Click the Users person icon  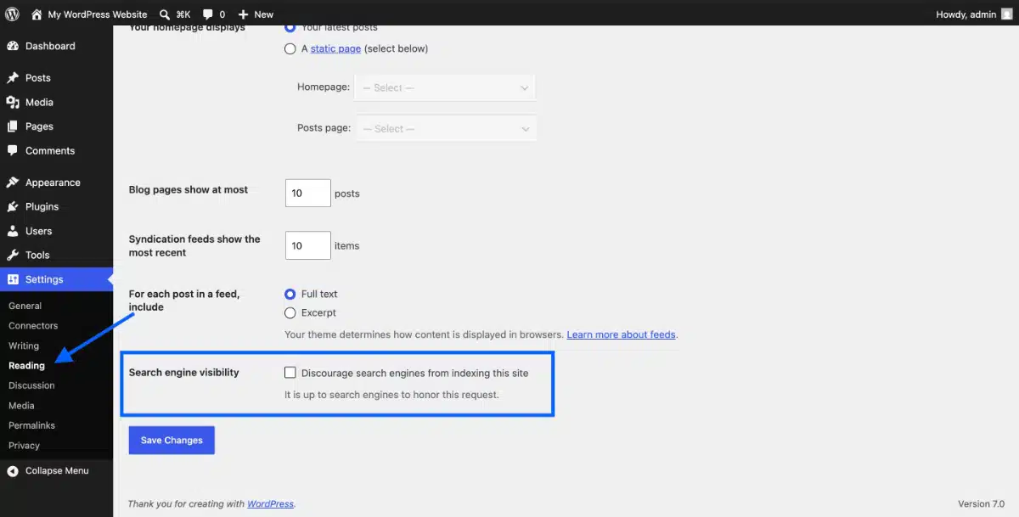[x=13, y=231]
